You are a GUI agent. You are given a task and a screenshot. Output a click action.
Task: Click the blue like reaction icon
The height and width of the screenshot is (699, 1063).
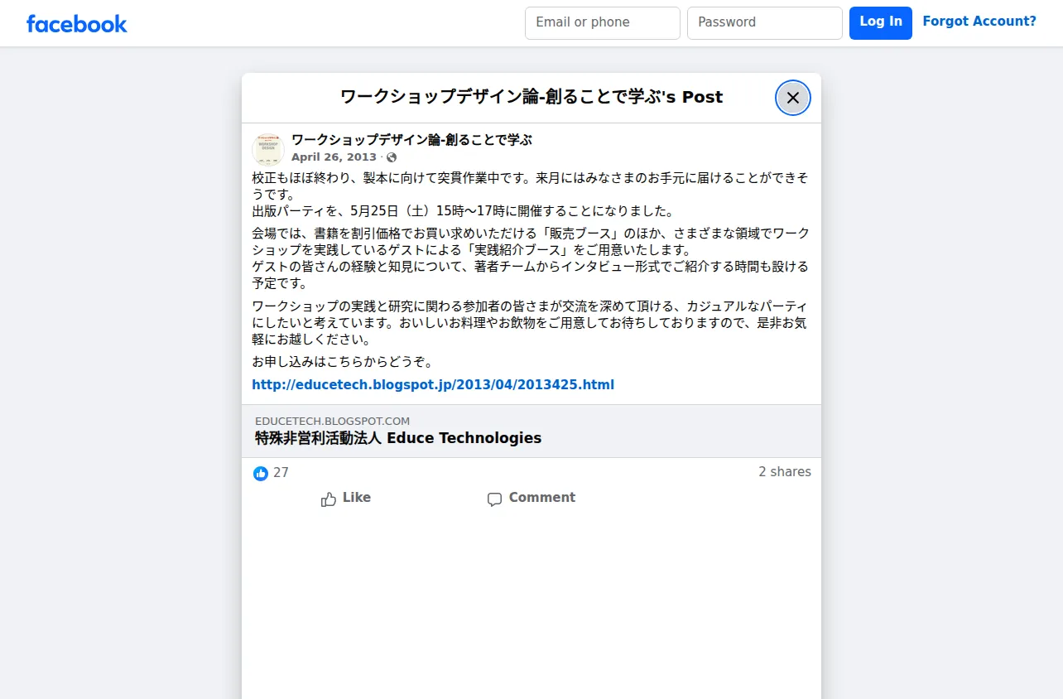coord(261,474)
